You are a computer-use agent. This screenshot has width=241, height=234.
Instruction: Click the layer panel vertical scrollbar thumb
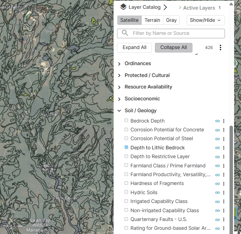coord(231,179)
